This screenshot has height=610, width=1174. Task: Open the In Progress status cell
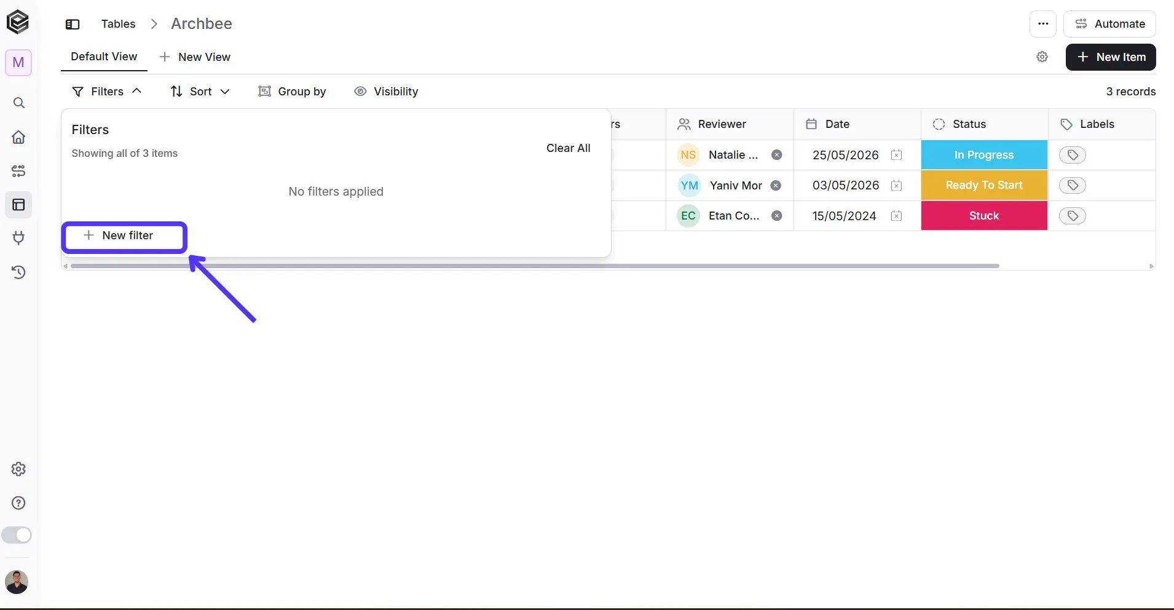984,155
